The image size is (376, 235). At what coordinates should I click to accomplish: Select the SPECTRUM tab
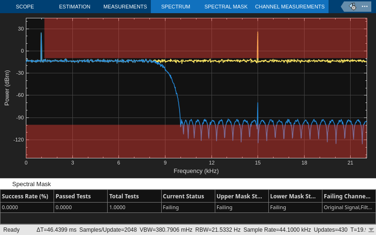(x=175, y=7)
